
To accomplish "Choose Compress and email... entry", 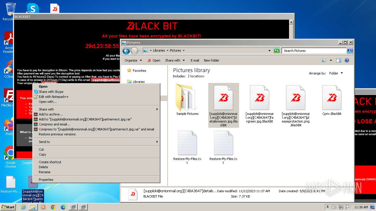I will click(54, 124).
